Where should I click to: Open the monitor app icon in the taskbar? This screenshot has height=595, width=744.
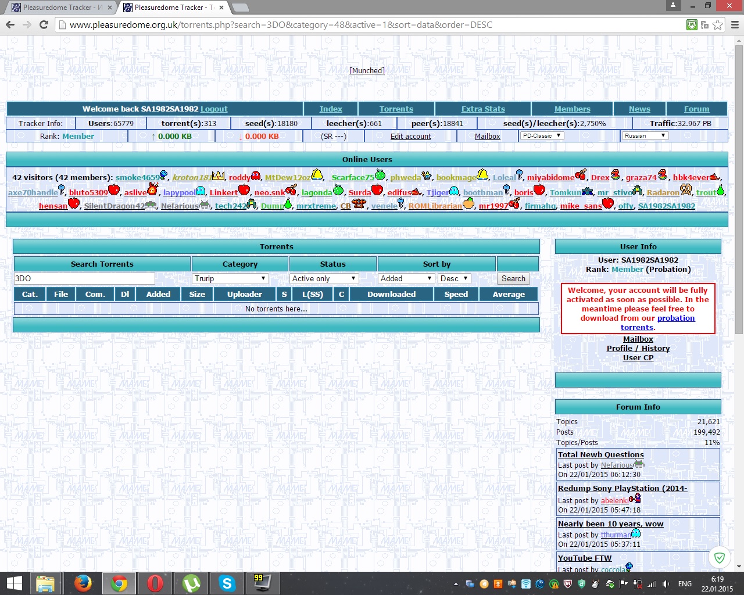(x=263, y=583)
